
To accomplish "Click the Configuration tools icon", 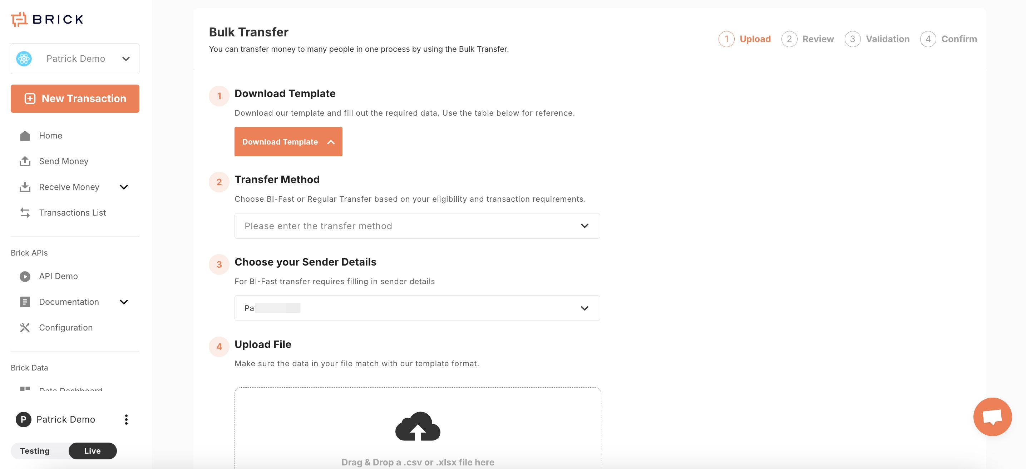I will [x=25, y=327].
